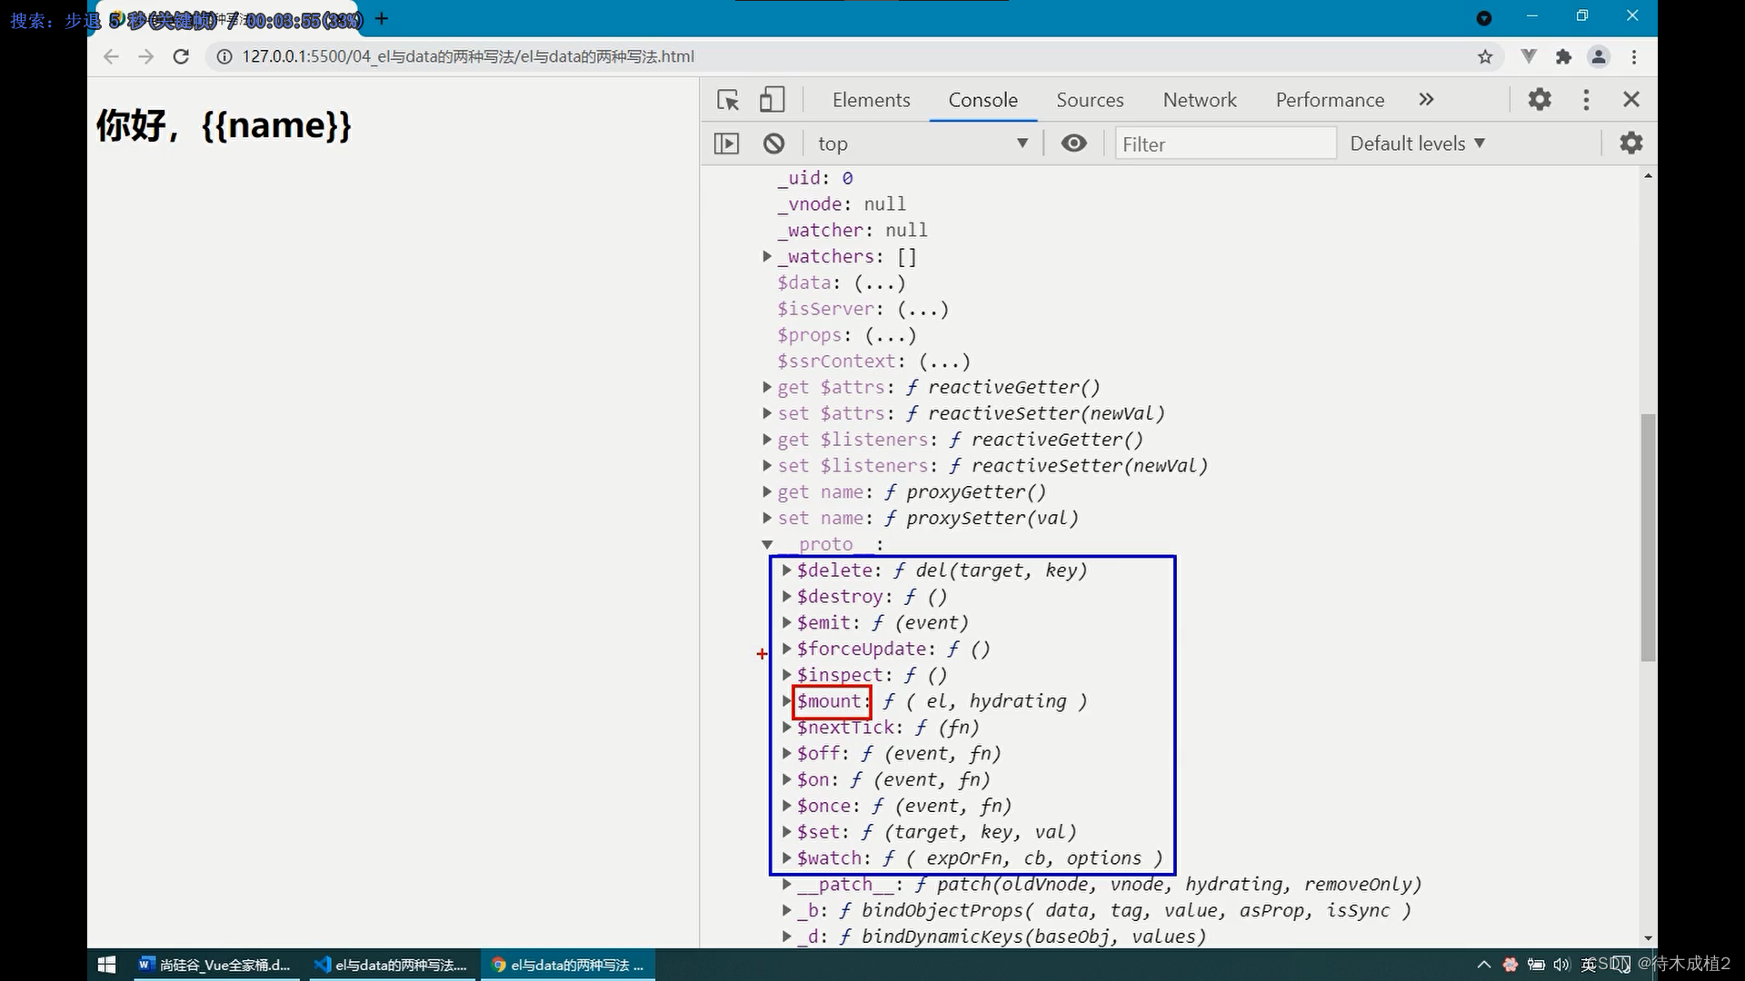
Task: Open DevTools settings gear in tab bar
Action: 1540,99
